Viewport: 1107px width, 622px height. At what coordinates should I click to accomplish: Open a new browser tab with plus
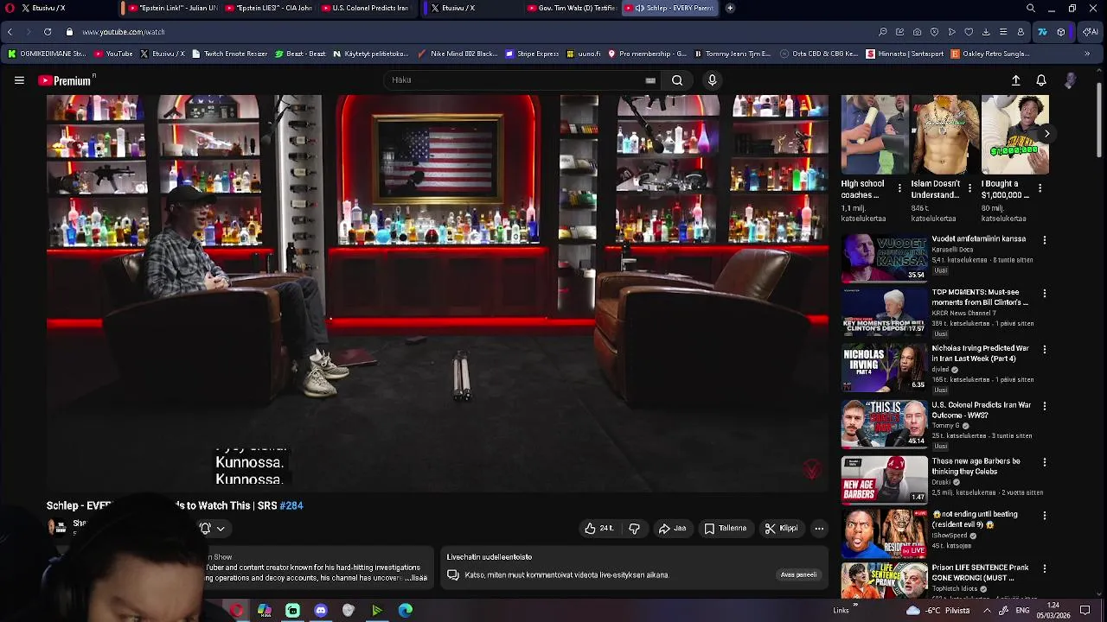[730, 8]
